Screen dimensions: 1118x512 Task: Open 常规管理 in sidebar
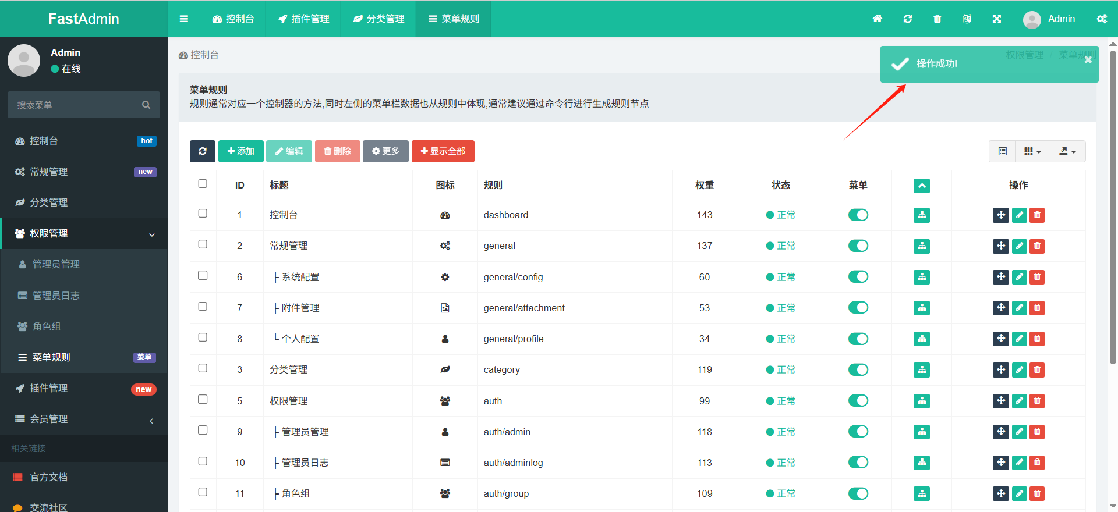[x=84, y=172]
